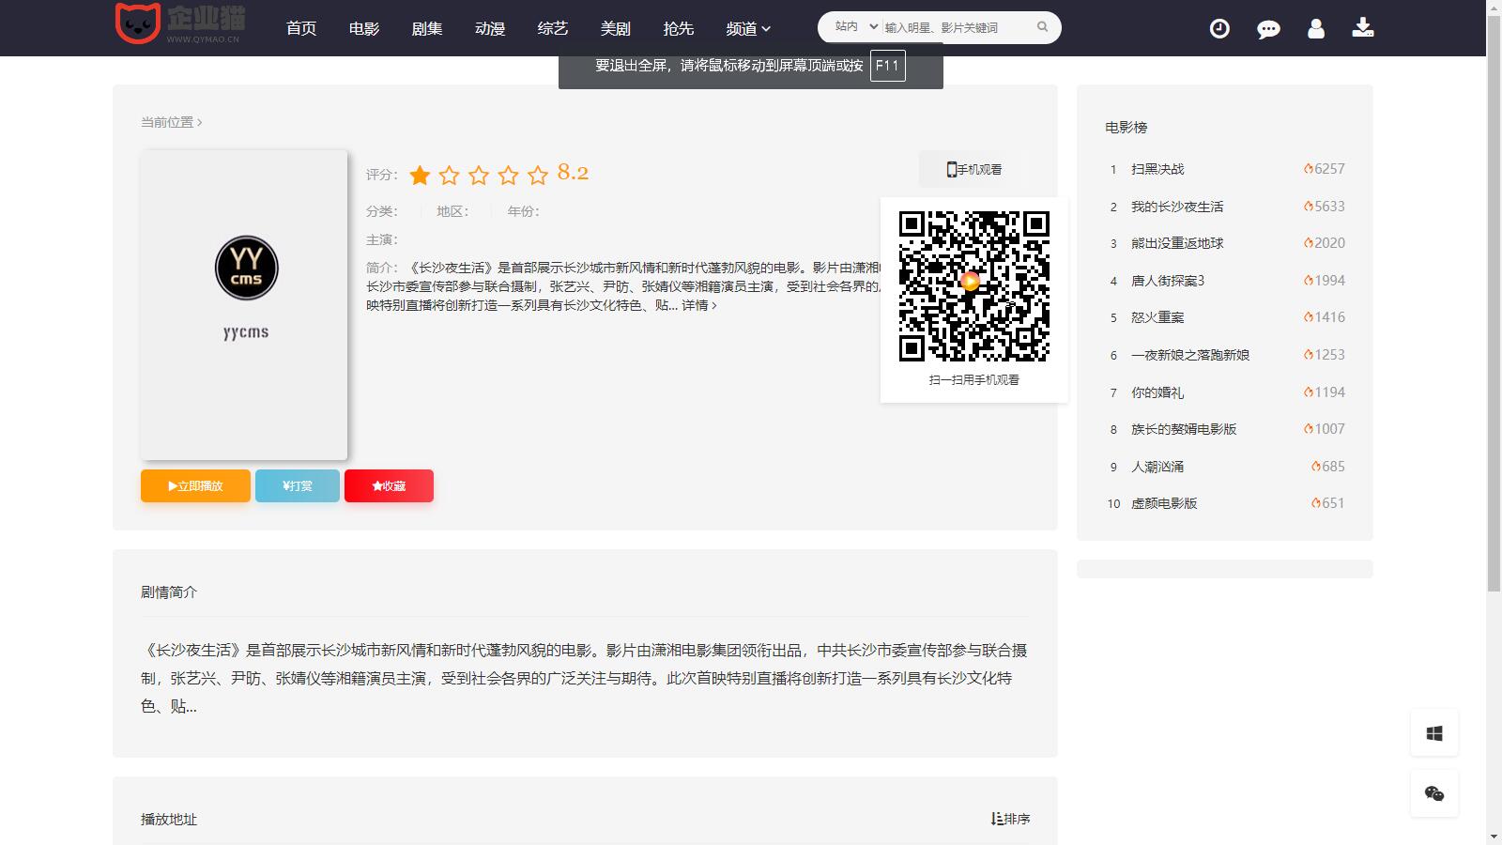Click the download icon in header
Image resolution: width=1502 pixels, height=845 pixels.
point(1362,28)
